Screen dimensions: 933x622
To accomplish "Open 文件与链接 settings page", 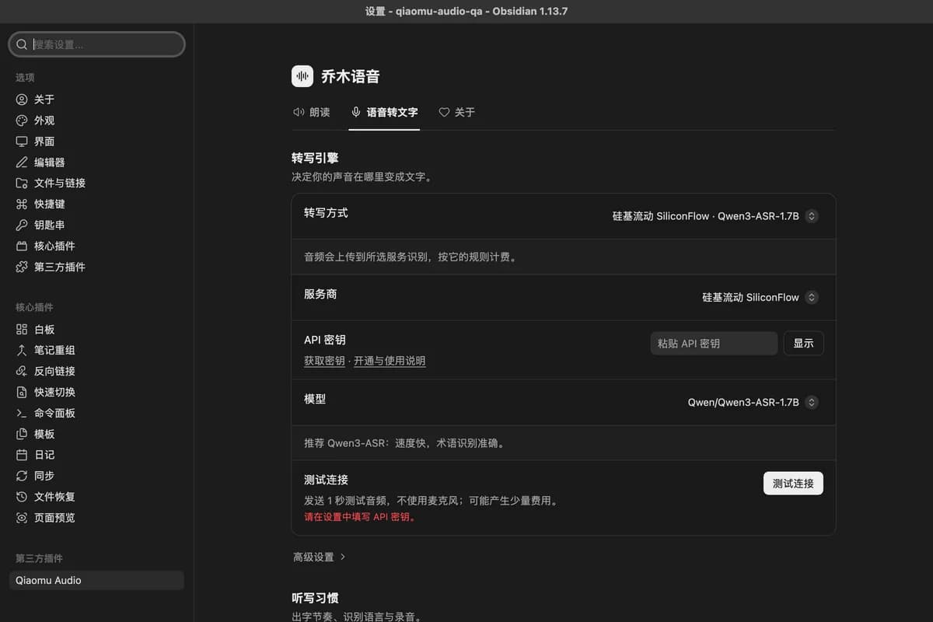I will [96, 183].
